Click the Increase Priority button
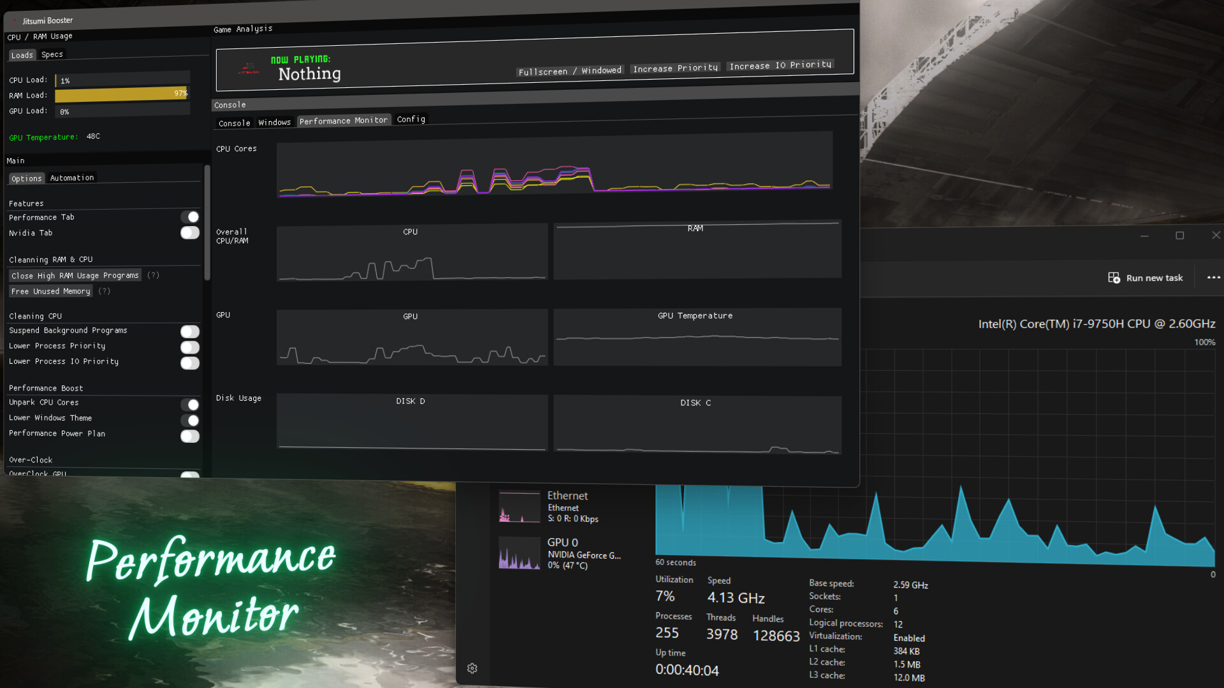1224x688 pixels. [674, 68]
